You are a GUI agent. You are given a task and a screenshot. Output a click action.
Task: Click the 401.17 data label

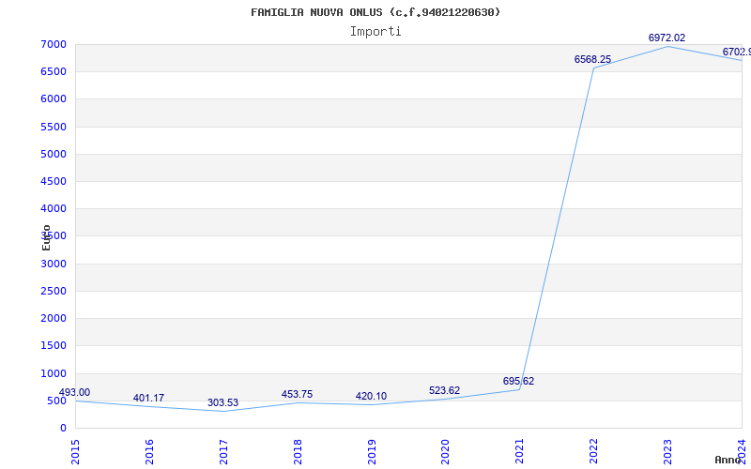pos(148,398)
